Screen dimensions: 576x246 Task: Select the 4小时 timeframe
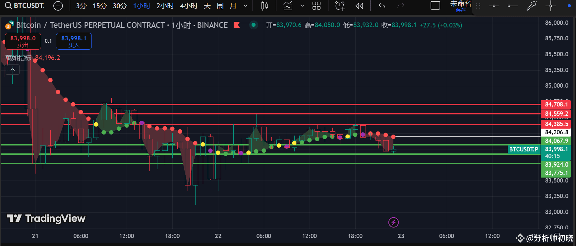[x=189, y=6]
